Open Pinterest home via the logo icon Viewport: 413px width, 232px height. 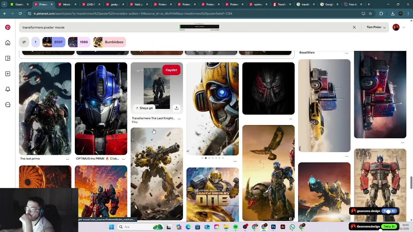[8, 27]
